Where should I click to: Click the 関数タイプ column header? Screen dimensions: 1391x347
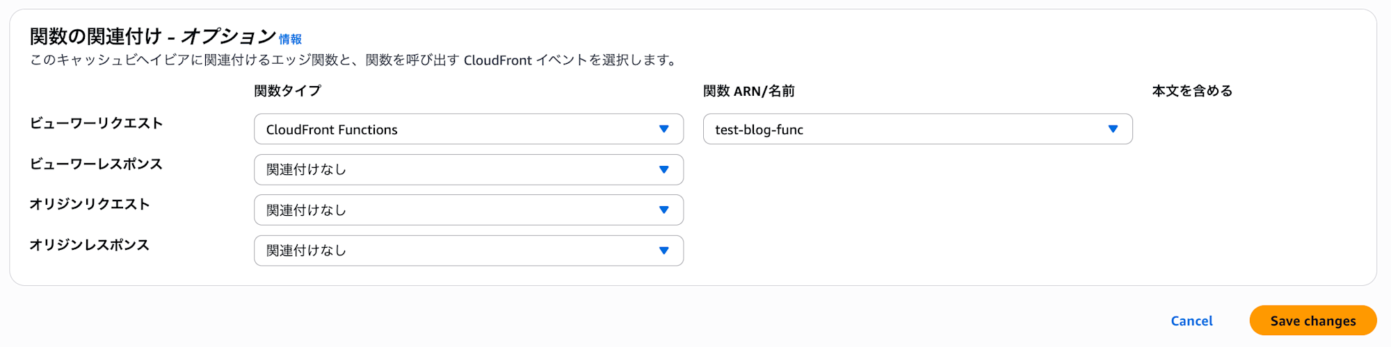coord(287,91)
